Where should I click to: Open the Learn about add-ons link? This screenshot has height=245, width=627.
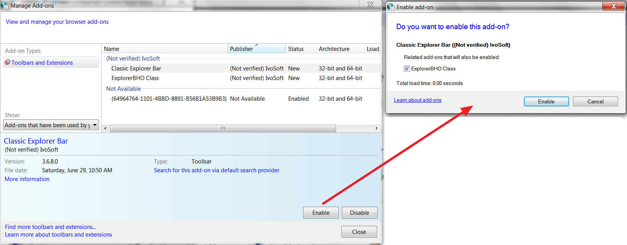[x=417, y=100]
